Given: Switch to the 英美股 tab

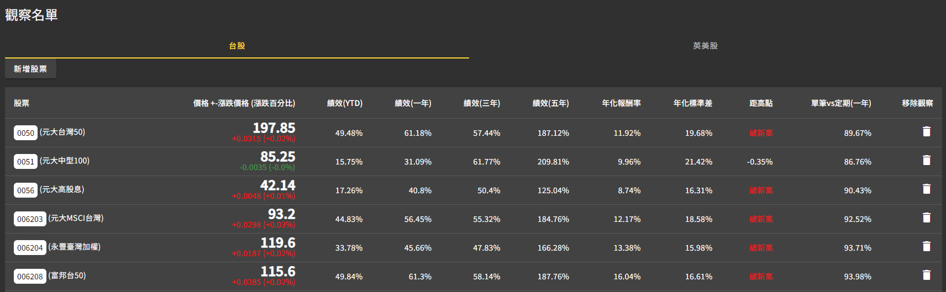Looking at the screenshot, I should pos(705,46).
